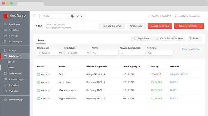Screen dimensions: 208x116
Task: Select the -76,00 EUR amount cell
Action: (x=156, y=74)
